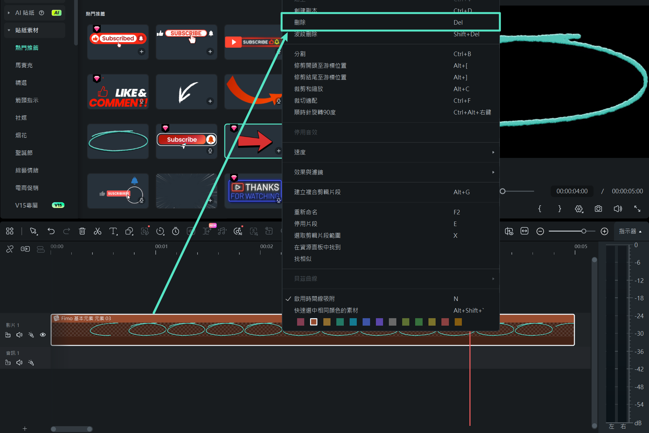Screen dimensions: 649x433
Task: Mute the 音訊 1 track speaker
Action: coord(19,363)
